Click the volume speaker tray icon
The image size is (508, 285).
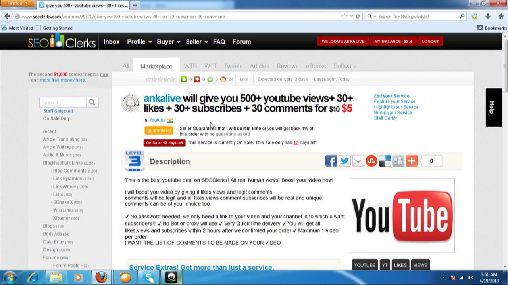coord(470,277)
